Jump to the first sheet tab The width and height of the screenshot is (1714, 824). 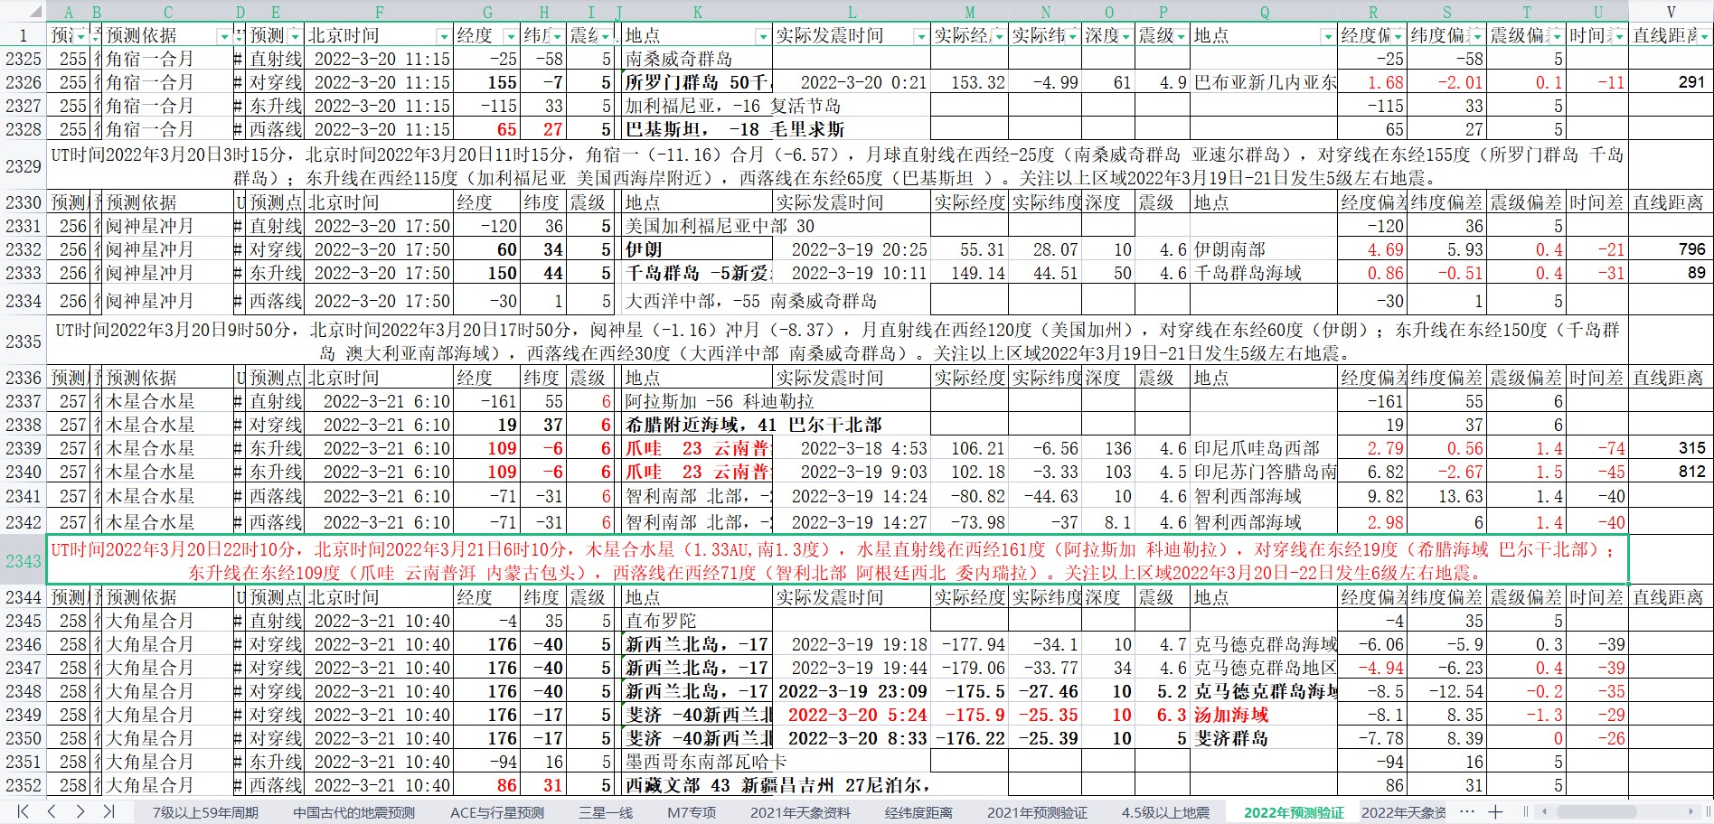pos(24,811)
